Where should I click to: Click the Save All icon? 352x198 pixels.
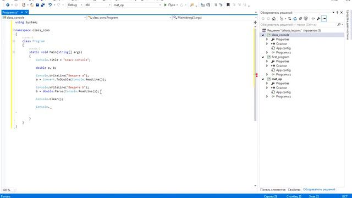coord(43,5)
